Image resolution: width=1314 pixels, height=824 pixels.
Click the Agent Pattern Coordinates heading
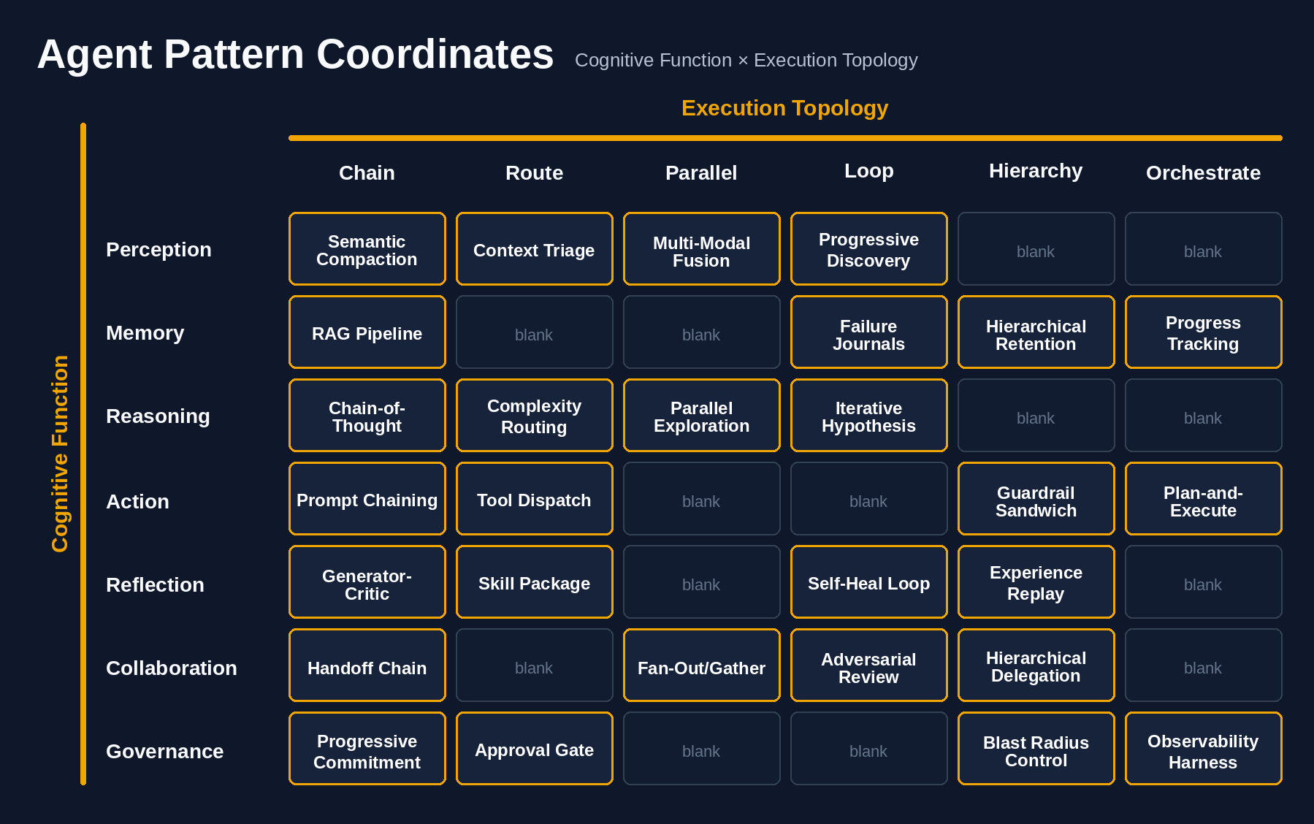pyautogui.click(x=295, y=55)
